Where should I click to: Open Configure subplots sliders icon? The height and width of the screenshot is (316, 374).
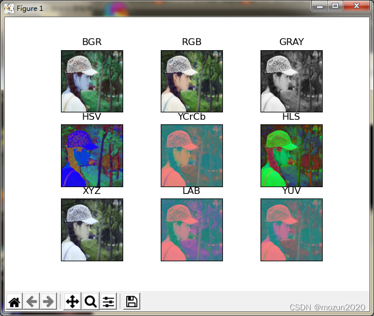click(x=108, y=301)
